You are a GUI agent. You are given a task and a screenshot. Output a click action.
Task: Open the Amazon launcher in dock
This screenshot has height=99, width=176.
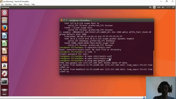coord(4,66)
